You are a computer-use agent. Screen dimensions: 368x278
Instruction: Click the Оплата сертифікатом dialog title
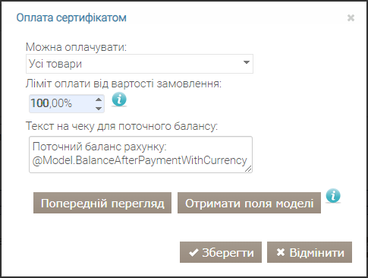71,18
